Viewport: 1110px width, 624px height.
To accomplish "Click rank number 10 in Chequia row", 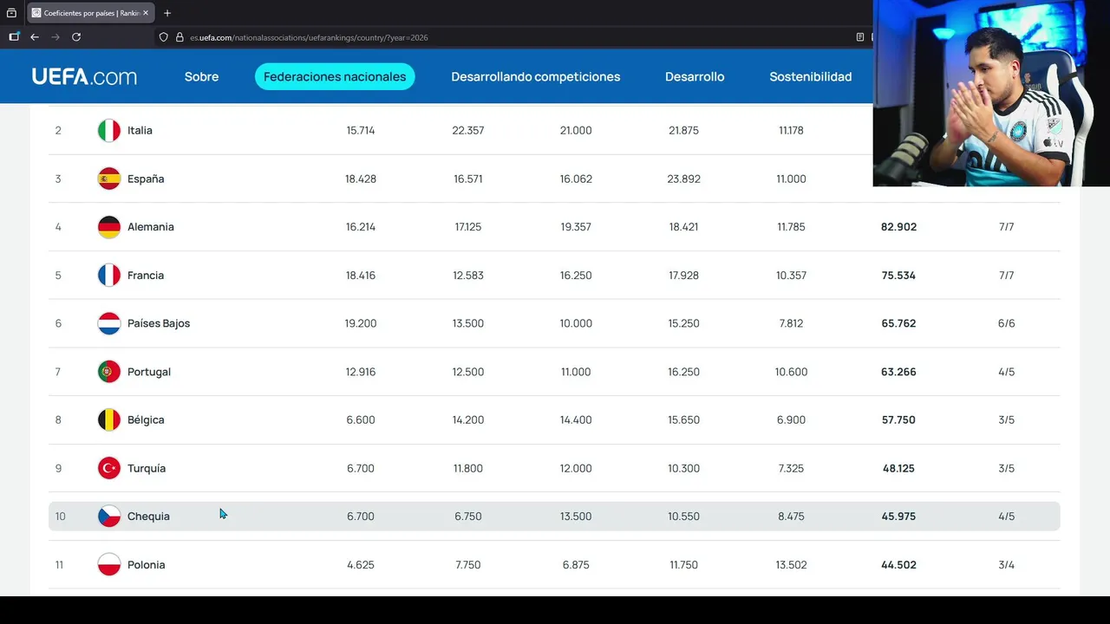I will click(x=60, y=517).
